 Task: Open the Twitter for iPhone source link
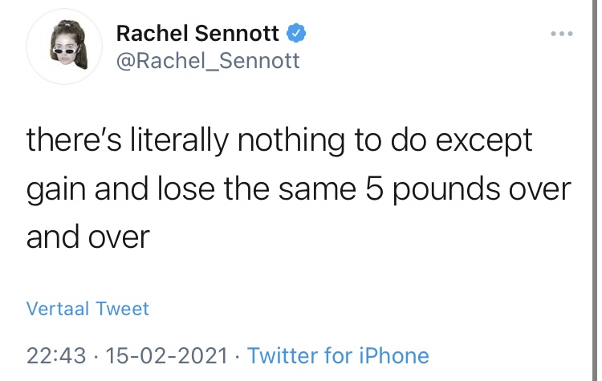(338, 355)
